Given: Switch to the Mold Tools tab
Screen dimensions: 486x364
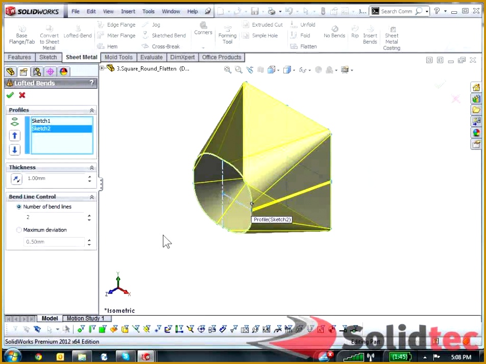Looking at the screenshot, I should coord(118,57).
